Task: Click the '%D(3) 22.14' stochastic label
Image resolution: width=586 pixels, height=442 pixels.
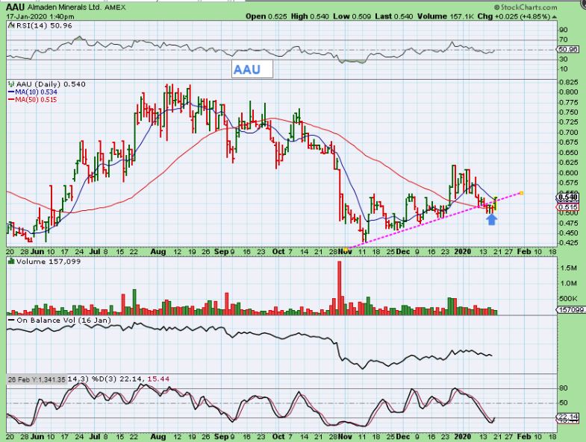Action: point(116,379)
